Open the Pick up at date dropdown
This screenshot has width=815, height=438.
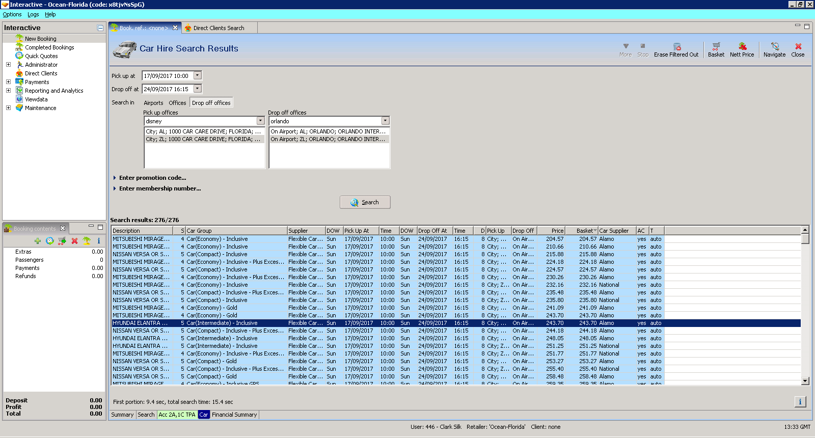[x=198, y=75]
